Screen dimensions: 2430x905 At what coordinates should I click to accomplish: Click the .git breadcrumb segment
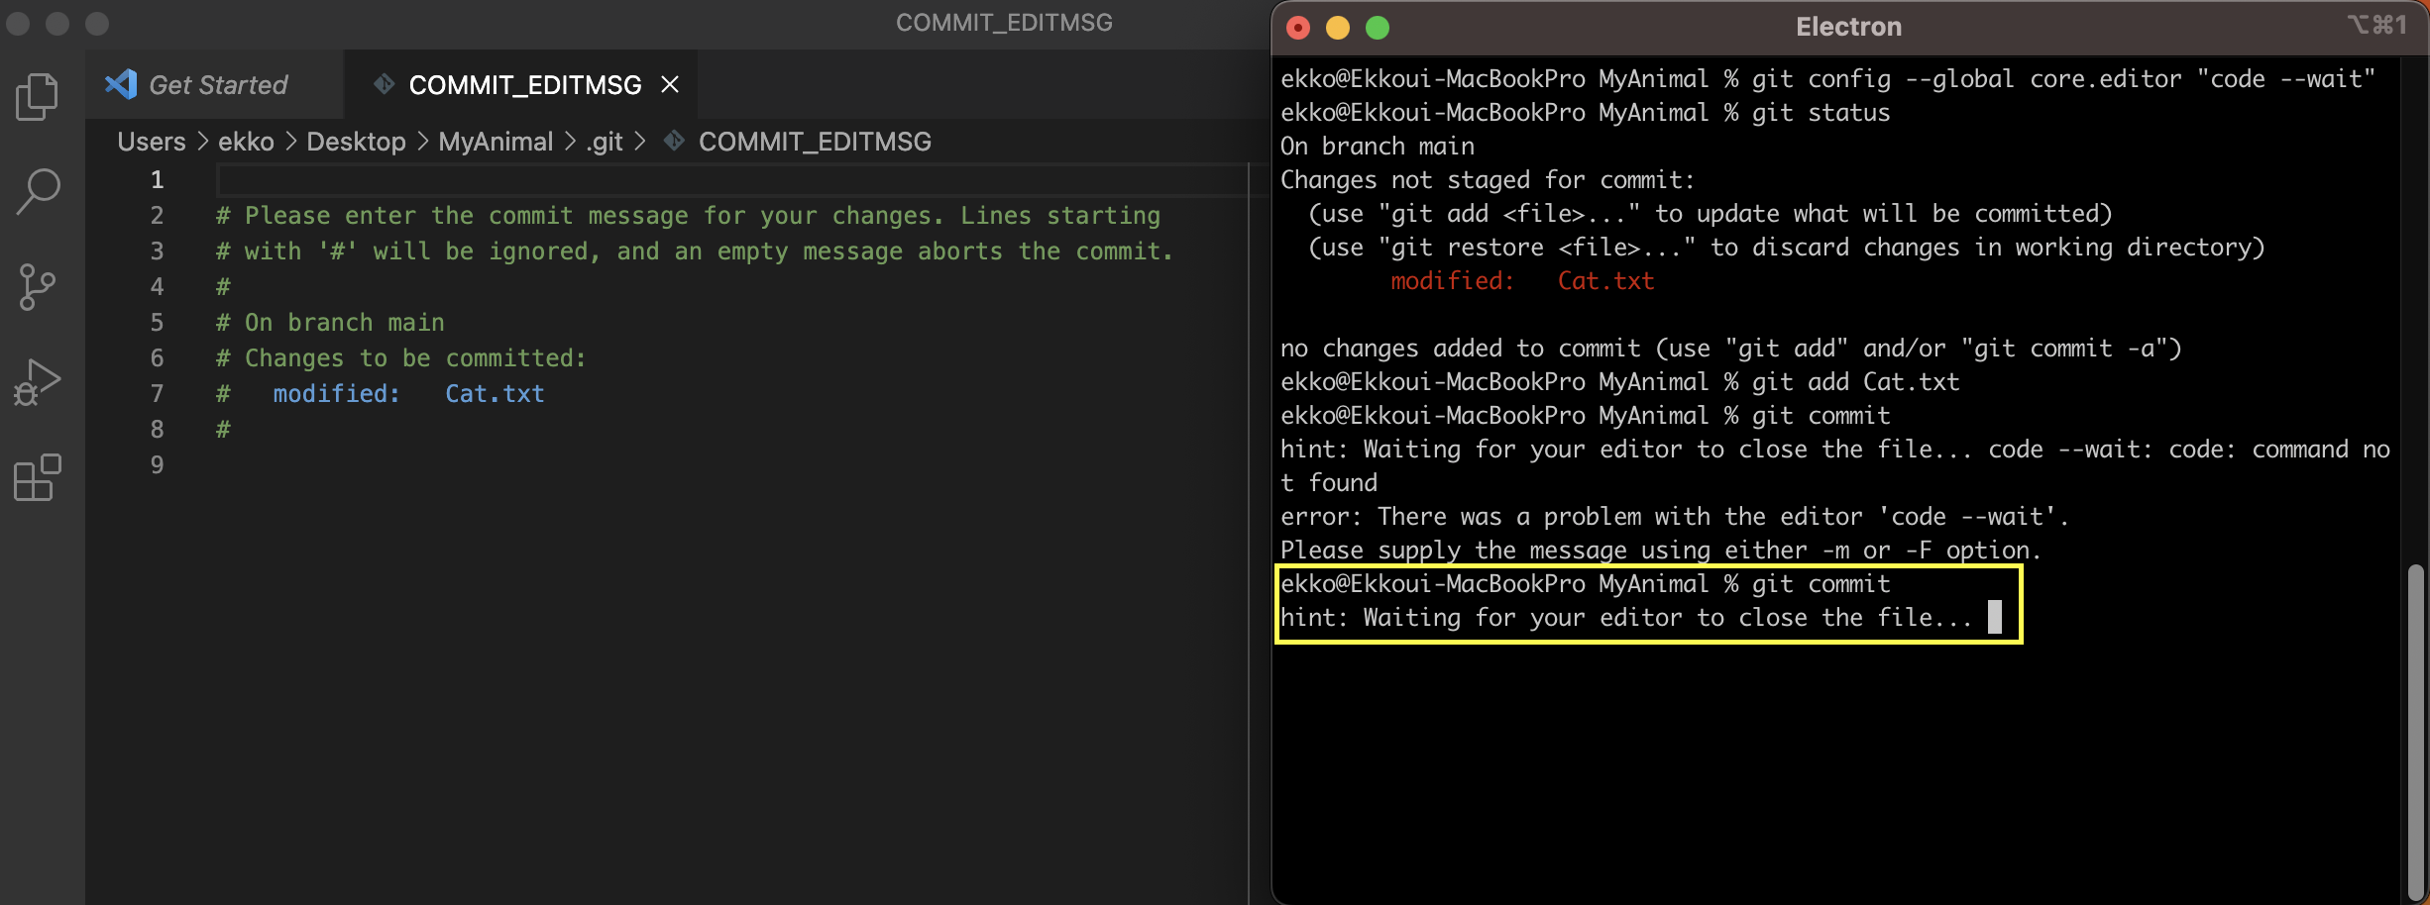coord(604,142)
